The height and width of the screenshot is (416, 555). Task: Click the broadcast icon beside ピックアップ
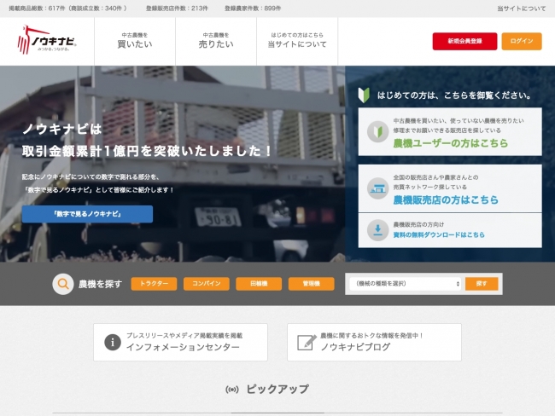232,390
